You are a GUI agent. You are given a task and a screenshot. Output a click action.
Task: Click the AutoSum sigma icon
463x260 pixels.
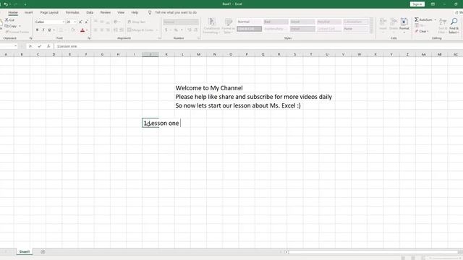coord(417,19)
